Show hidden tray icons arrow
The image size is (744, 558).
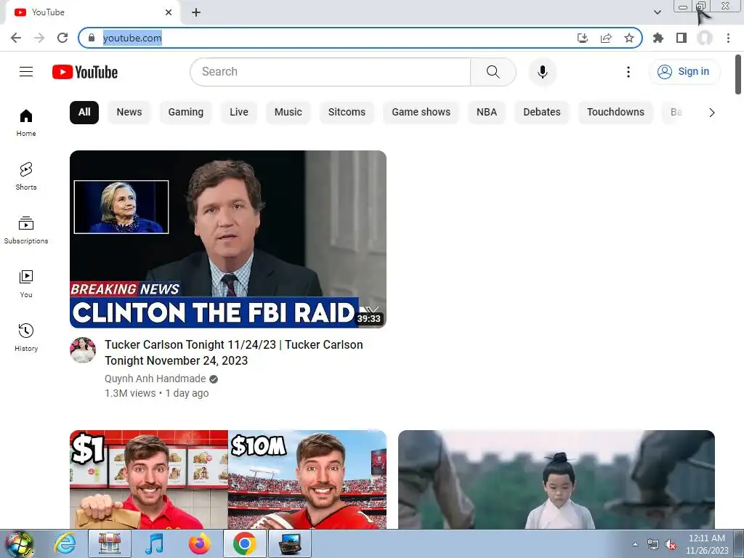click(635, 545)
